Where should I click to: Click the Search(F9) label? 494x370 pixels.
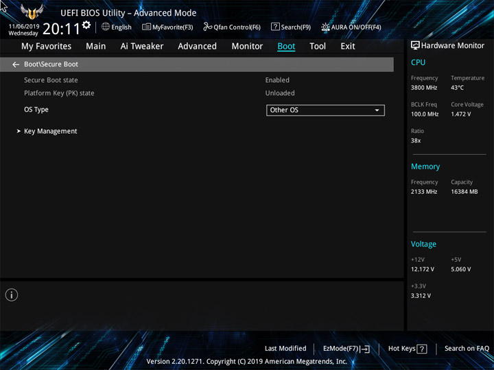coord(296,27)
